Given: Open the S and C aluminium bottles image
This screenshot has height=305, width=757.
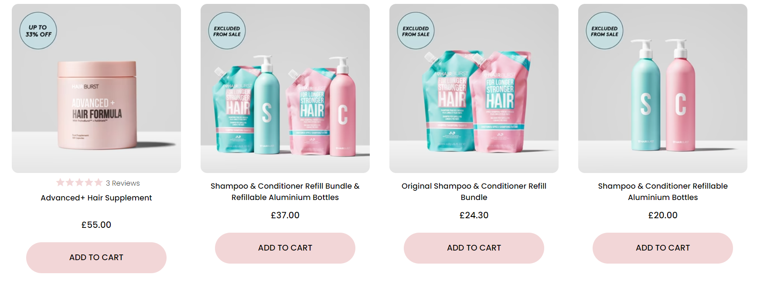Looking at the screenshot, I should tap(663, 88).
